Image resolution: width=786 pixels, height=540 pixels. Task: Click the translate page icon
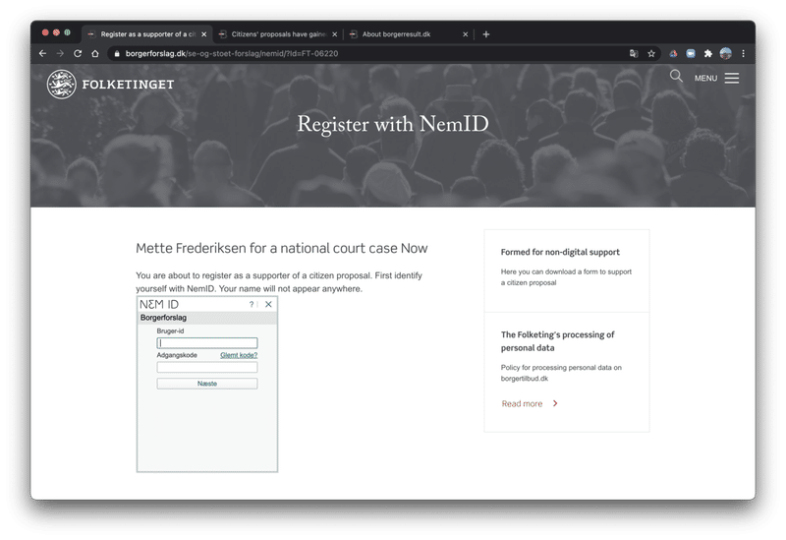[634, 54]
